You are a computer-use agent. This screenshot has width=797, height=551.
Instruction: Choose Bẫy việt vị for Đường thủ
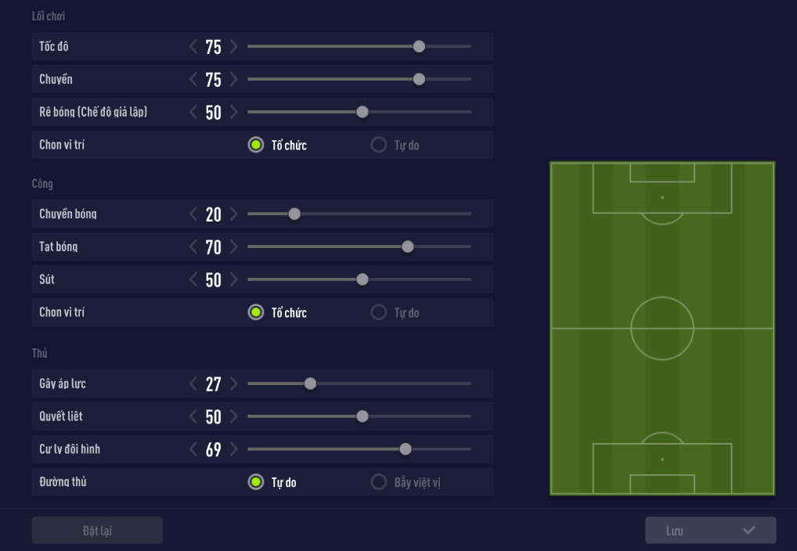[379, 482]
